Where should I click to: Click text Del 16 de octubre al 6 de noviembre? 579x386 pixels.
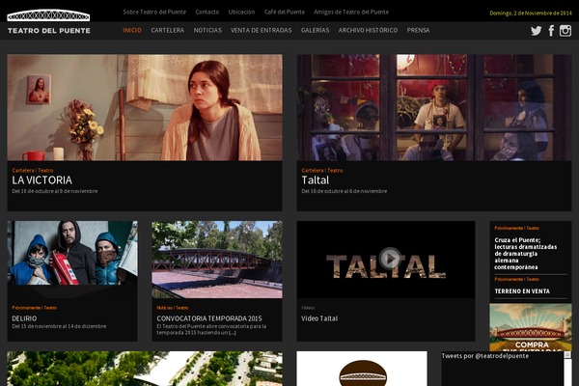[x=345, y=191]
